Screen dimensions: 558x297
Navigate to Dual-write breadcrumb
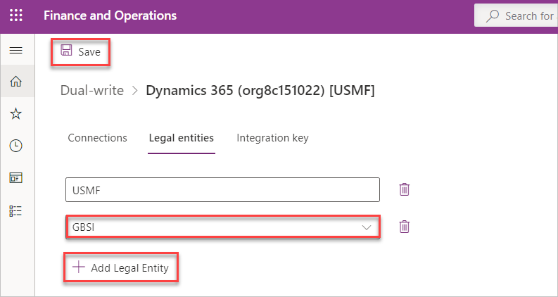(x=92, y=91)
